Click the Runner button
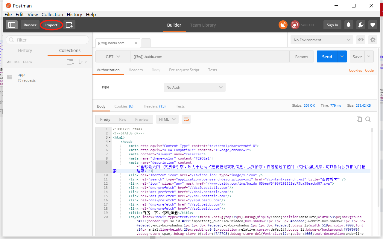Viewport: 383px width, 239px height. tap(30, 25)
